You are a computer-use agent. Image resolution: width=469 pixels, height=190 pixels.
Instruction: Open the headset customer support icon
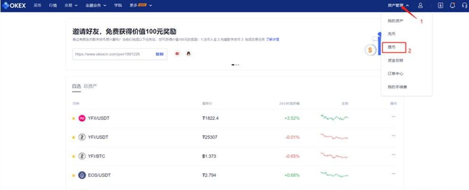(x=464, y=5)
